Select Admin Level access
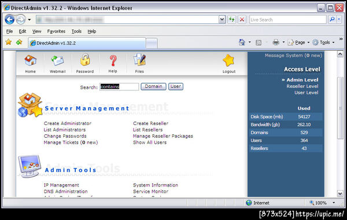347x220 pixels. pos(302,80)
